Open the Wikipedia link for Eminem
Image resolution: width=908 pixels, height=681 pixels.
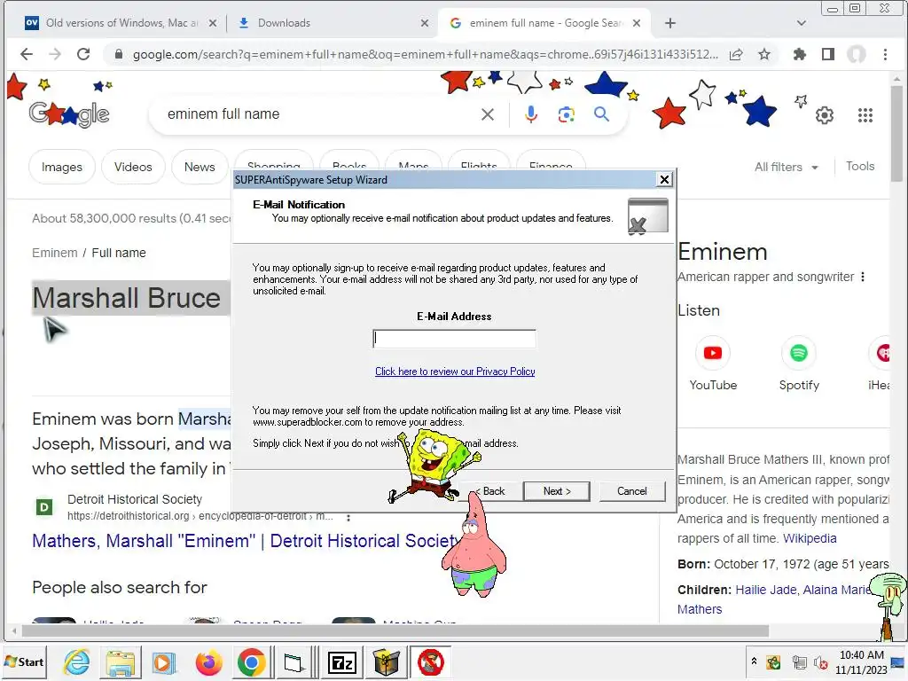pos(810,538)
